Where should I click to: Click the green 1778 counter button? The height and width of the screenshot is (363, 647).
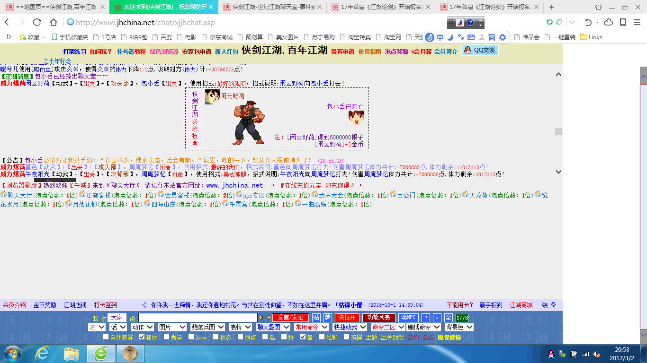click(x=462, y=318)
